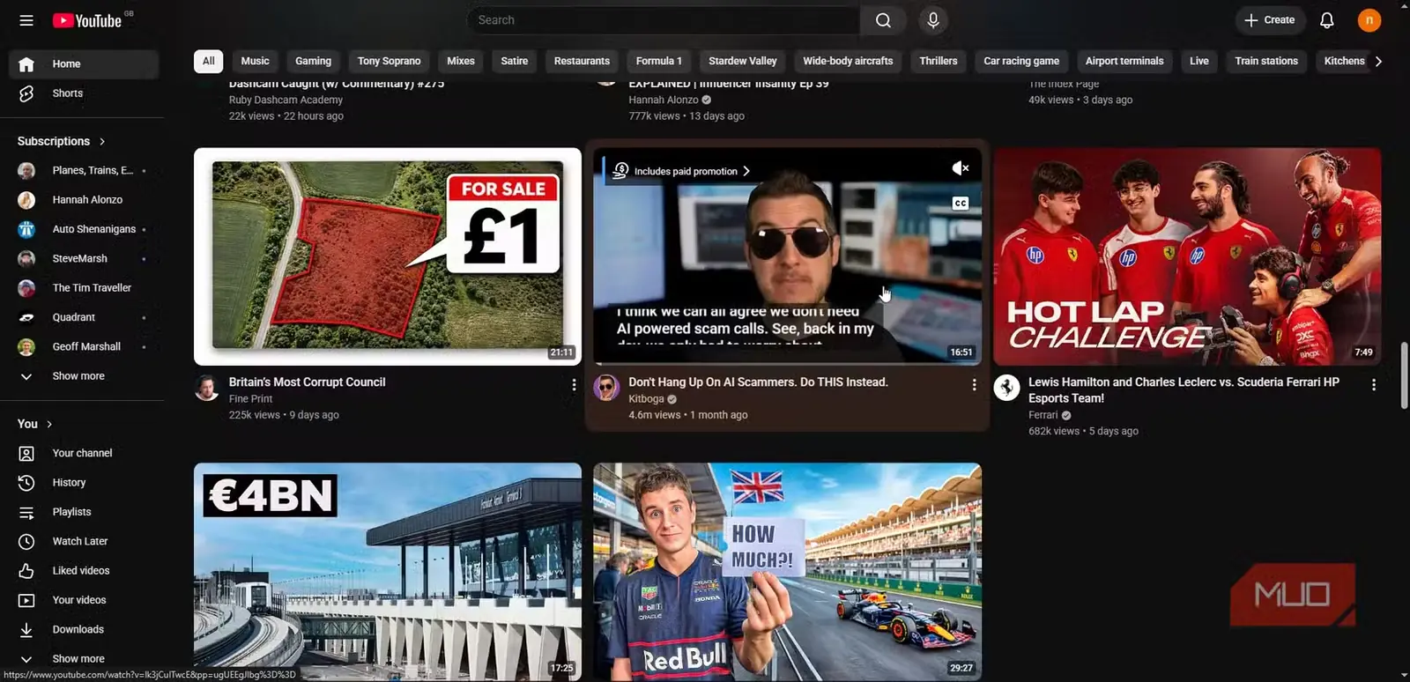Open Kitboga channel avatar
Image resolution: width=1410 pixels, height=682 pixels.
(606, 388)
